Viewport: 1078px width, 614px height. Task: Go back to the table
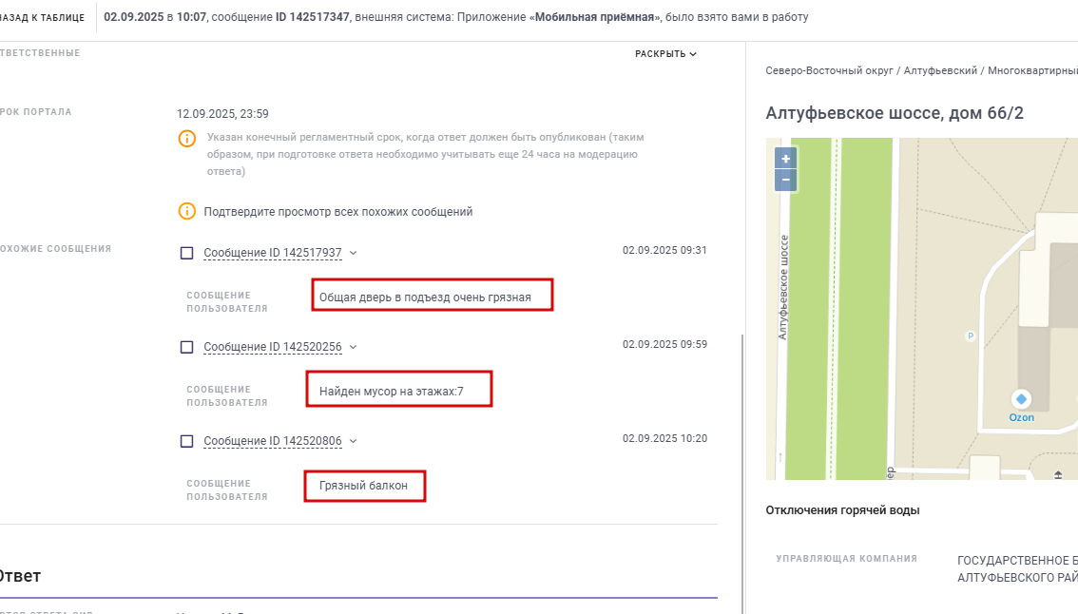tap(42, 17)
